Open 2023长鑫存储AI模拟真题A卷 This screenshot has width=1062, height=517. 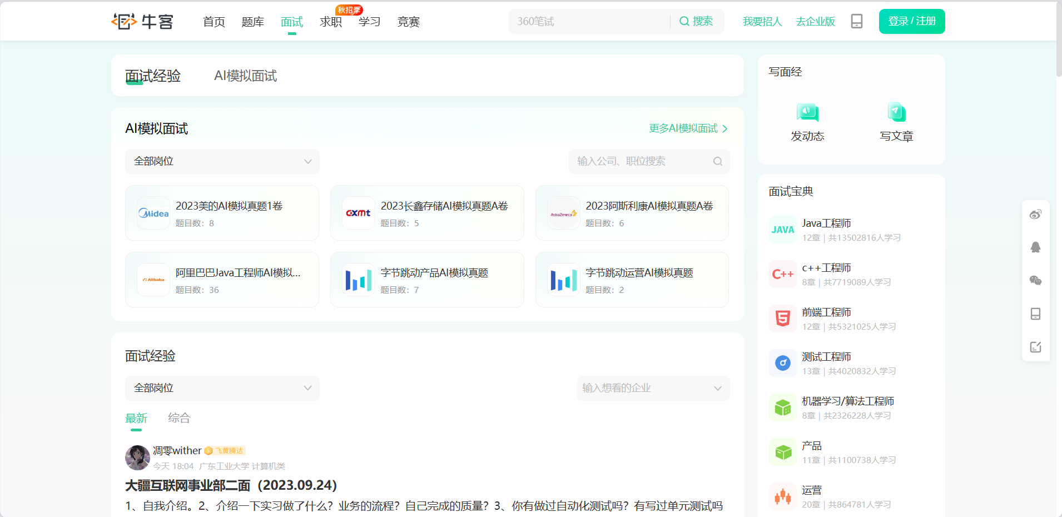click(x=444, y=206)
